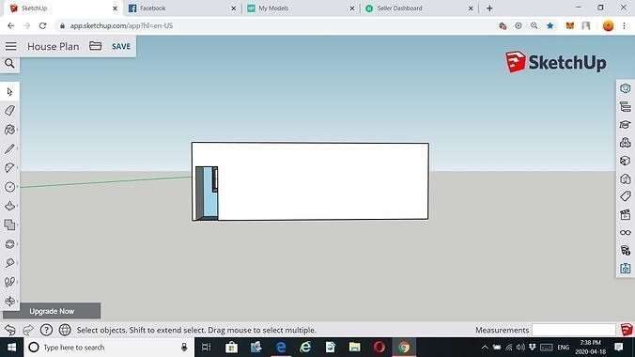Image resolution: width=635 pixels, height=357 pixels.
Task: Choose the Line pencil tool
Action: (x=9, y=148)
